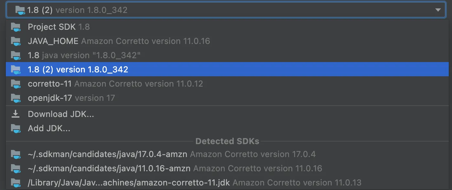Viewport: 452px width, 190px height.
Task: Click the download icon beside Download JDK
Action: (16, 114)
